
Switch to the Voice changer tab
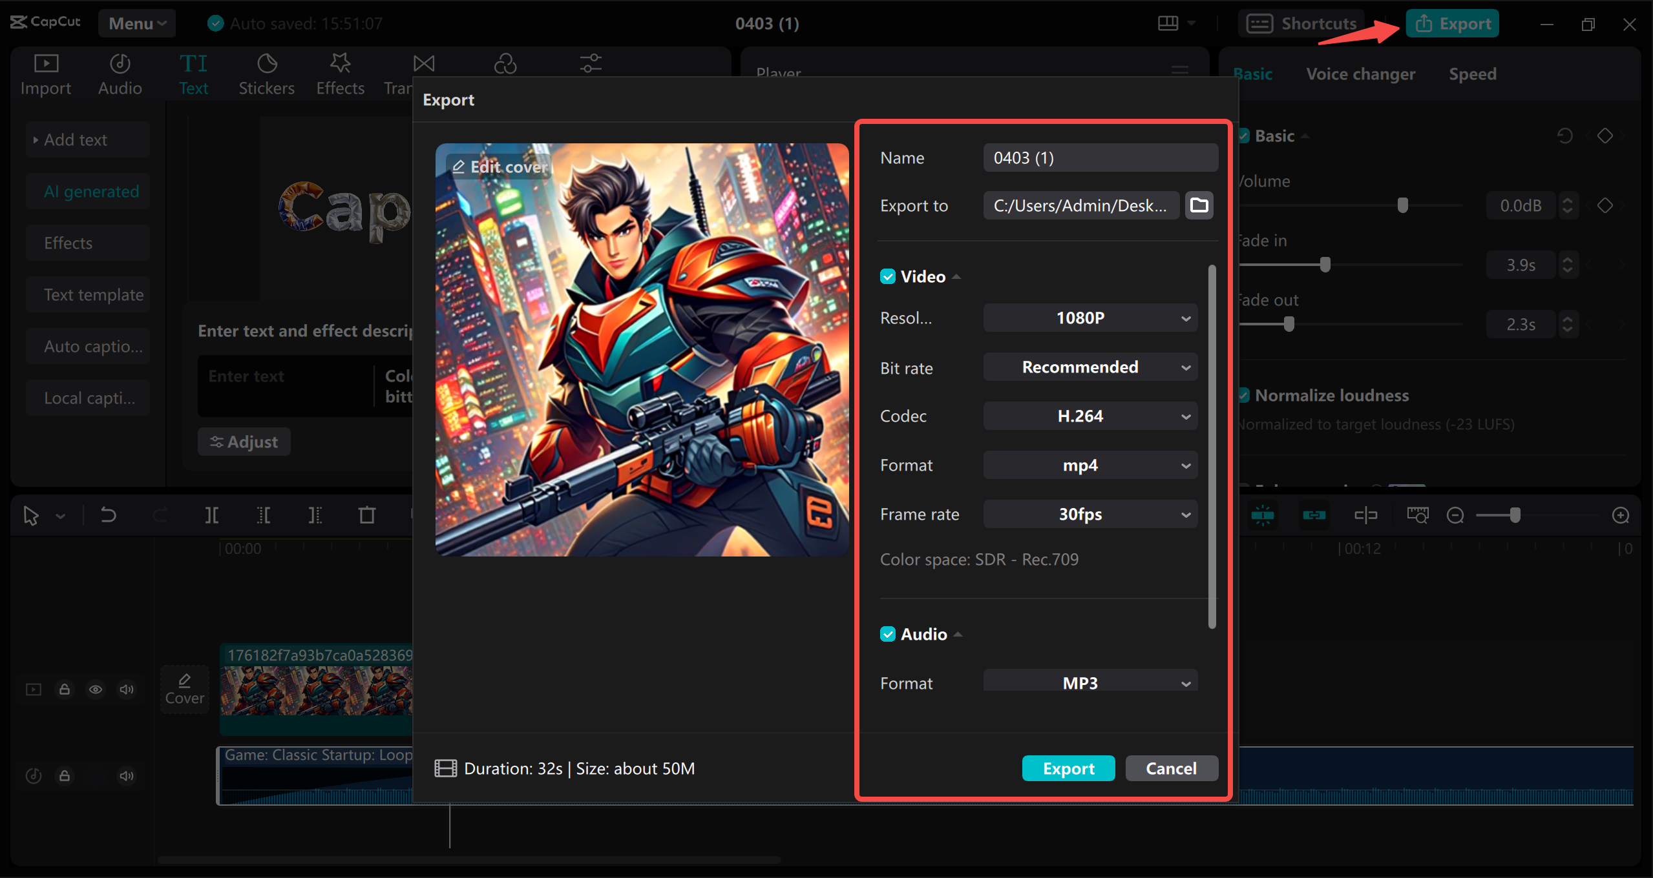pyautogui.click(x=1360, y=74)
